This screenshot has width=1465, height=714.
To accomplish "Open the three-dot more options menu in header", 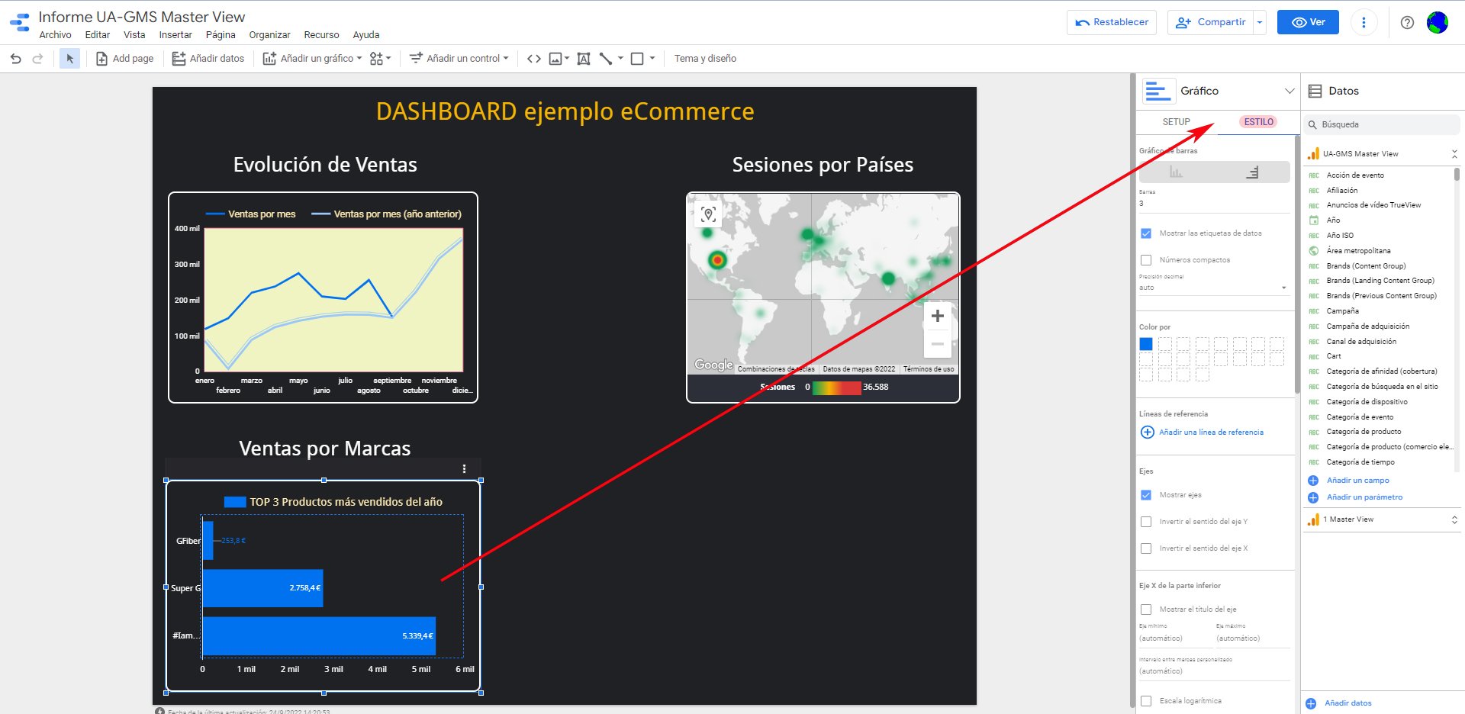I will [x=1364, y=22].
